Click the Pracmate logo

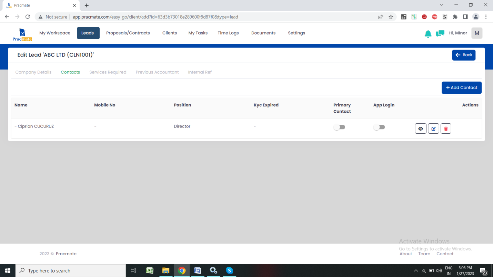(22, 34)
